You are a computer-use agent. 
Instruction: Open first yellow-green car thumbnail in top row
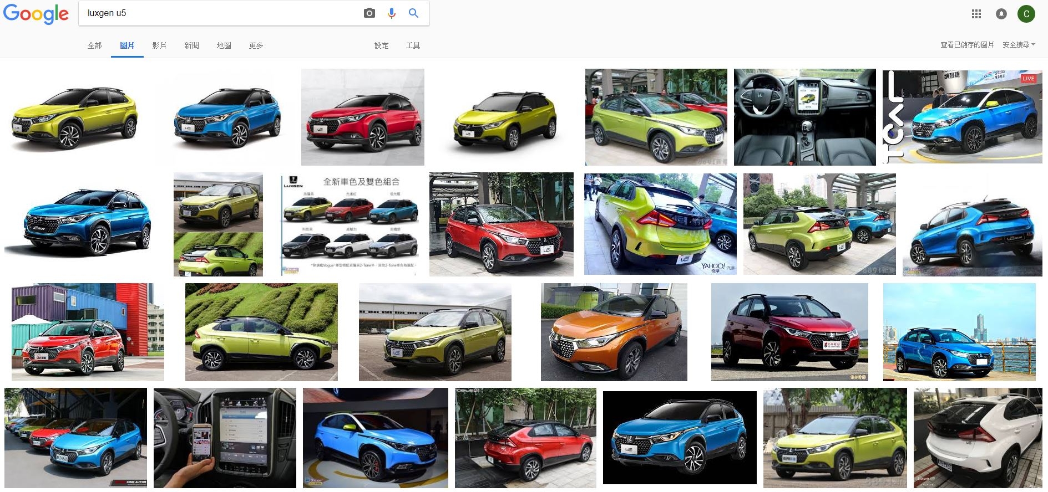pos(75,117)
